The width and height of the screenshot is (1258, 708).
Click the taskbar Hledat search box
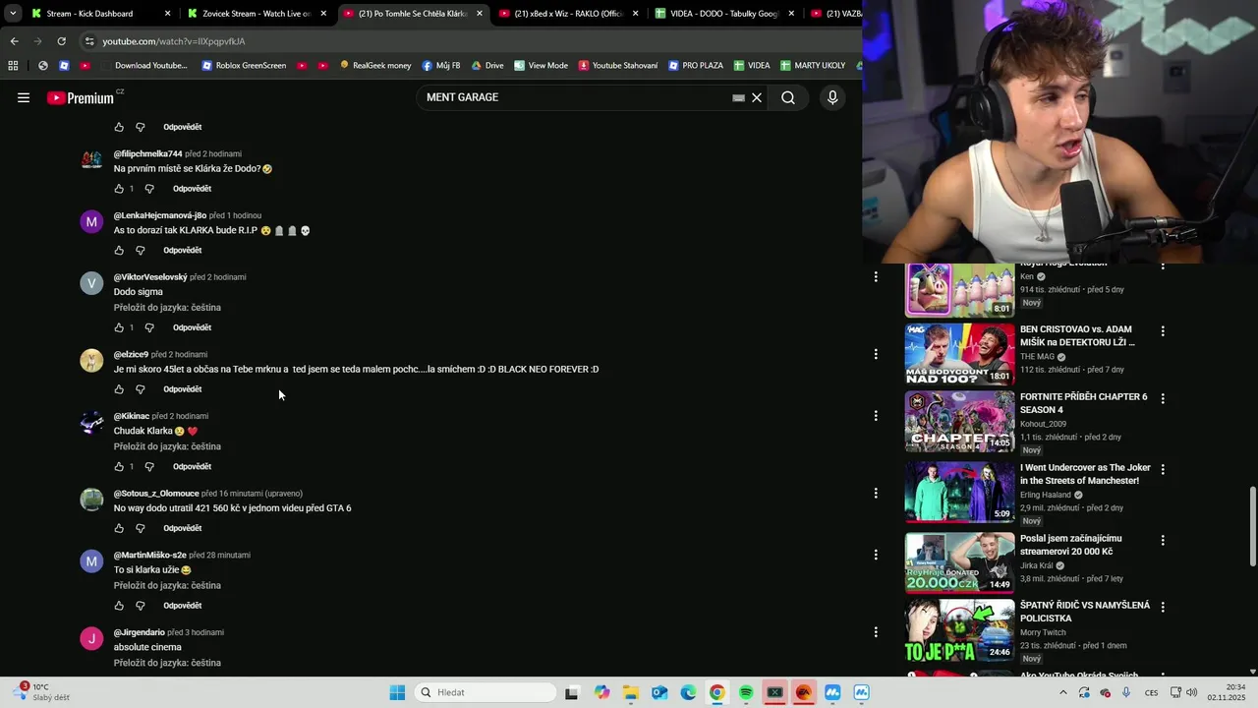pyautogui.click(x=486, y=692)
